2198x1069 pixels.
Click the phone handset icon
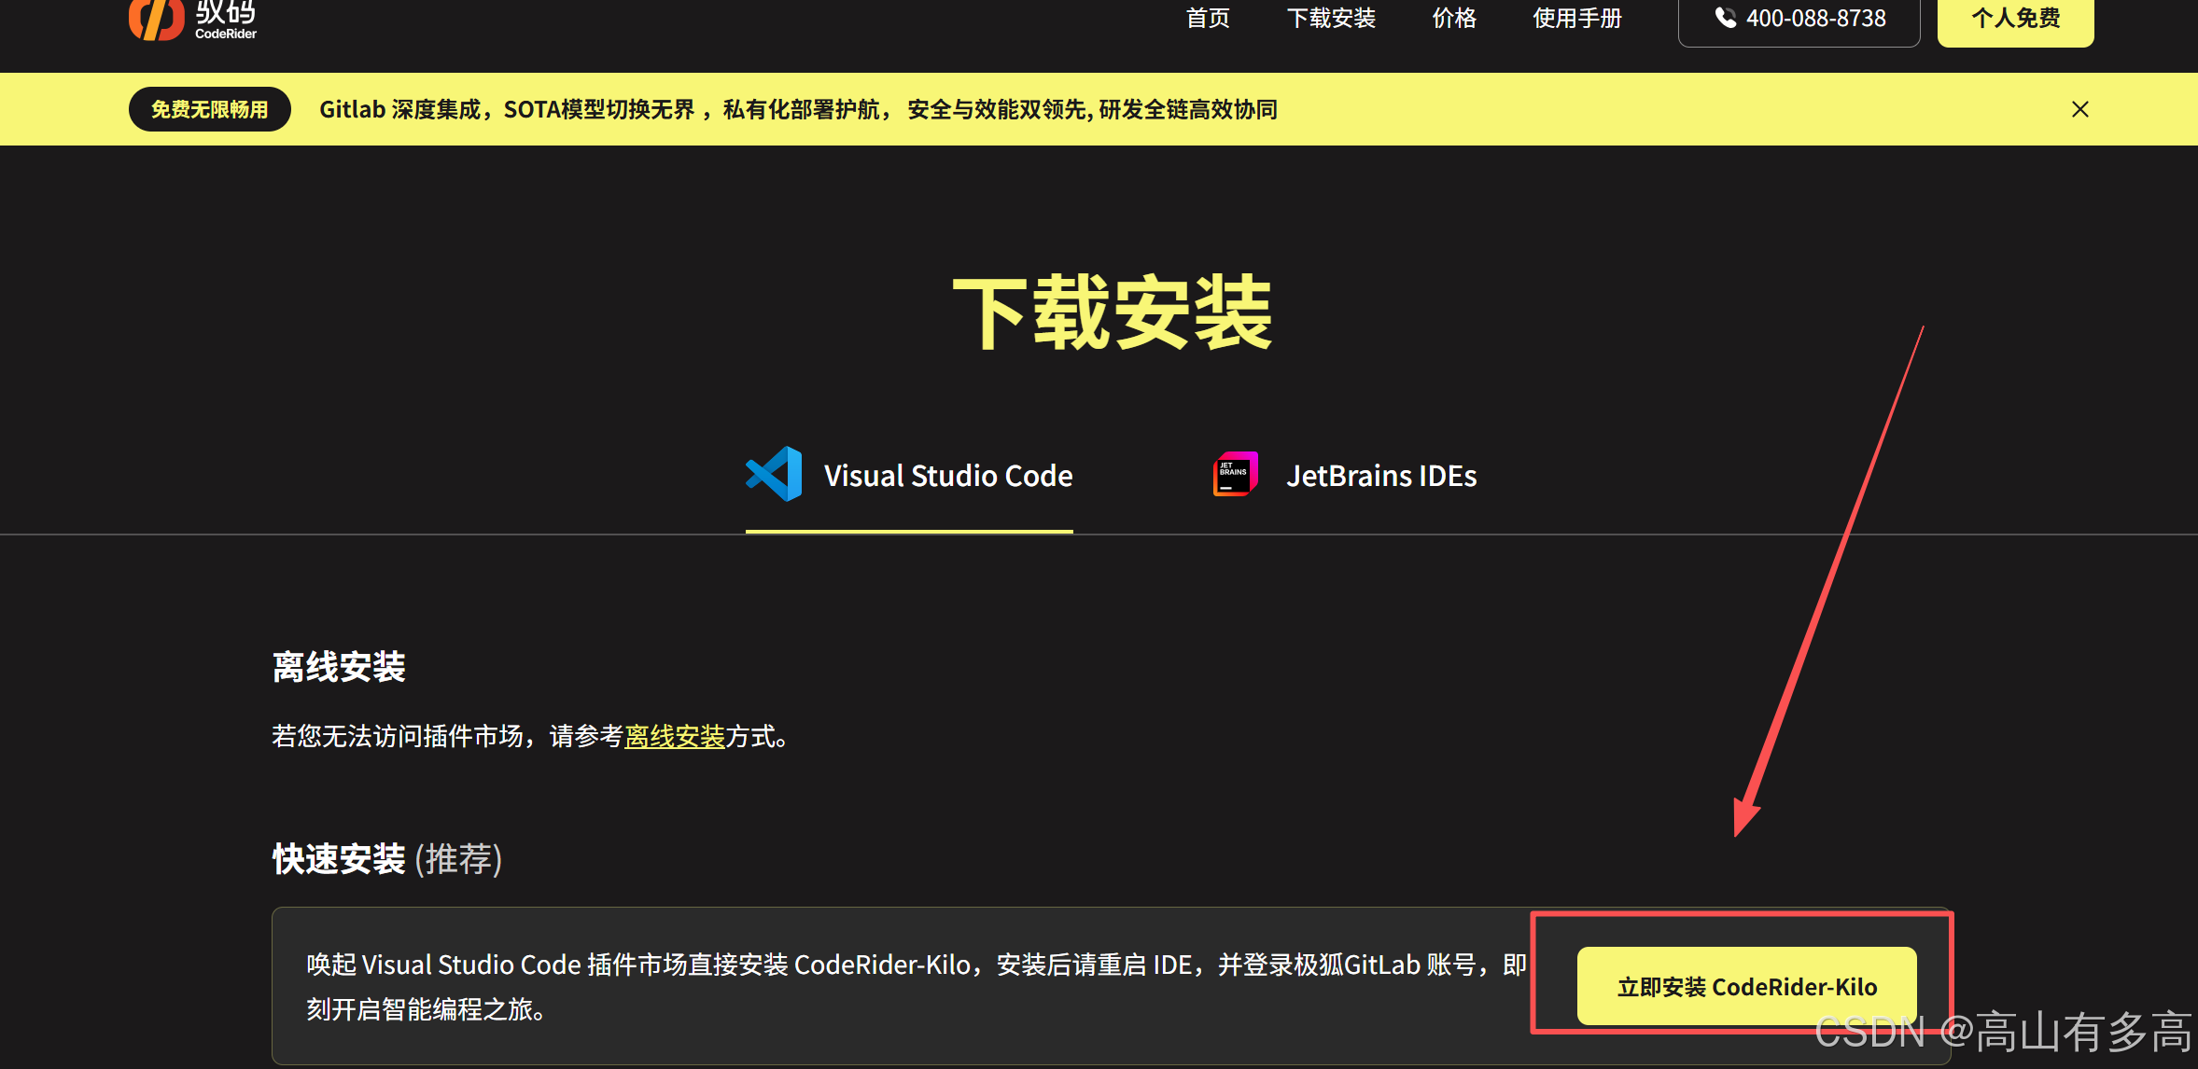[1726, 18]
